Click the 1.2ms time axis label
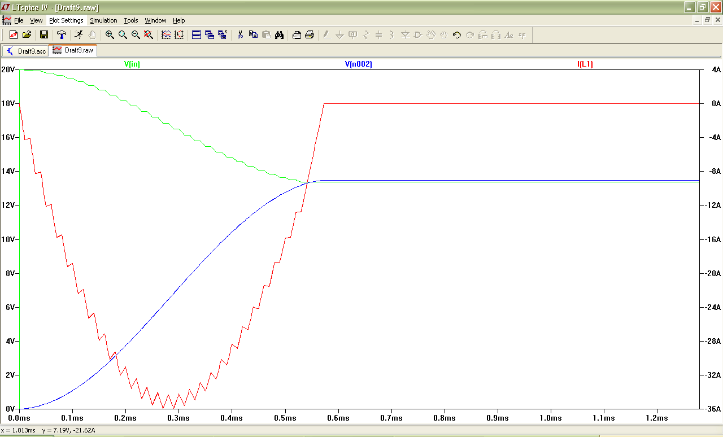Viewport: 723px width, 437px height. pos(656,418)
